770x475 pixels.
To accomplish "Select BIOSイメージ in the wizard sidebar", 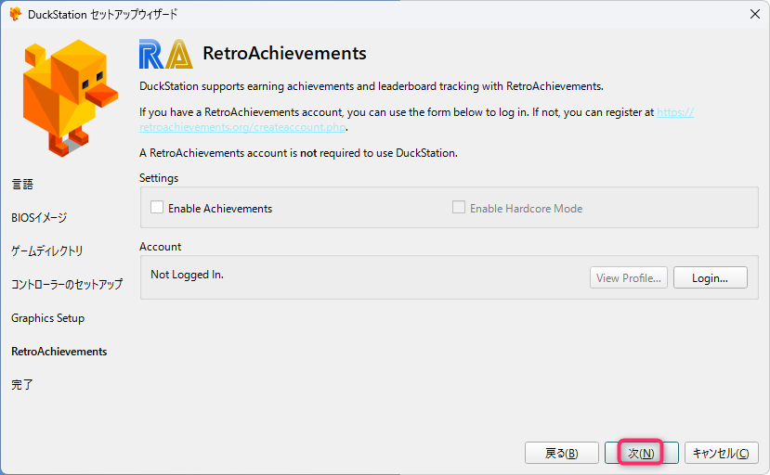I will pyautogui.click(x=39, y=218).
